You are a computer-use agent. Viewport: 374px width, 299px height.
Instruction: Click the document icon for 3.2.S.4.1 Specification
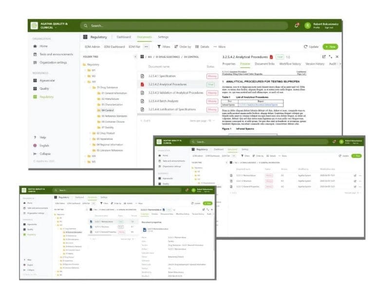pyautogui.click(x=142, y=76)
